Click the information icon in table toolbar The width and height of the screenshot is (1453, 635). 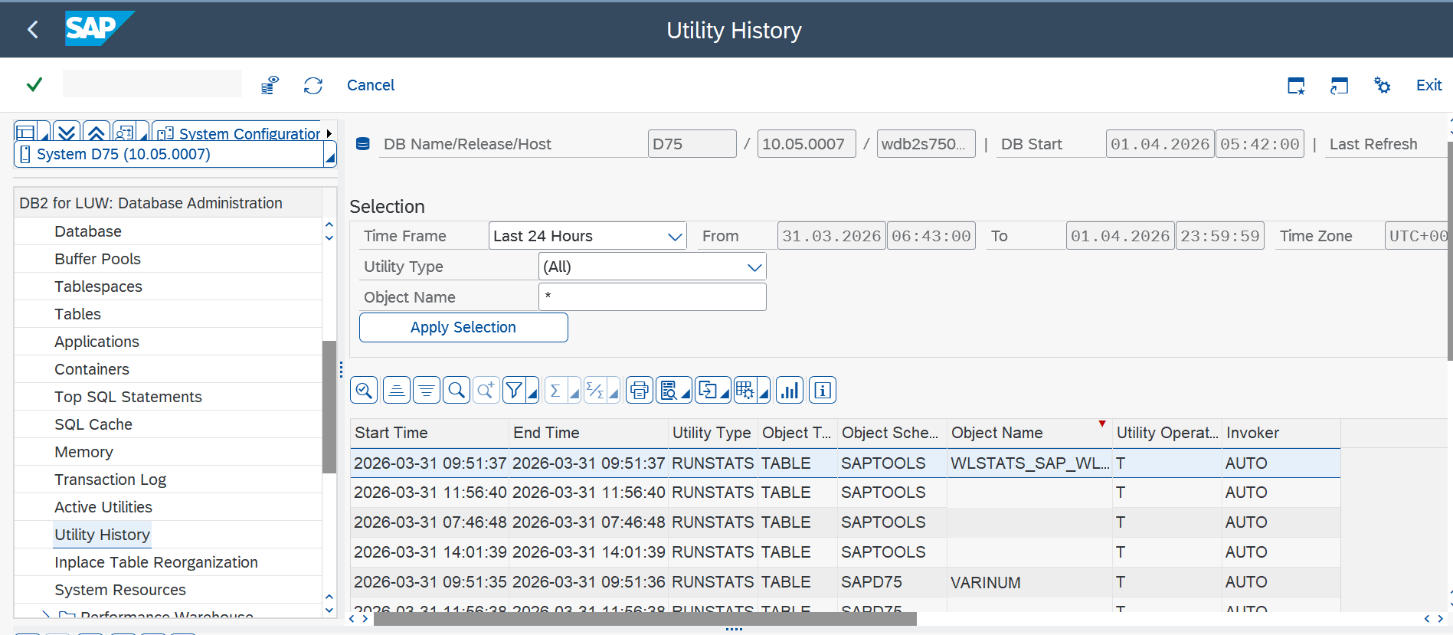pos(823,391)
